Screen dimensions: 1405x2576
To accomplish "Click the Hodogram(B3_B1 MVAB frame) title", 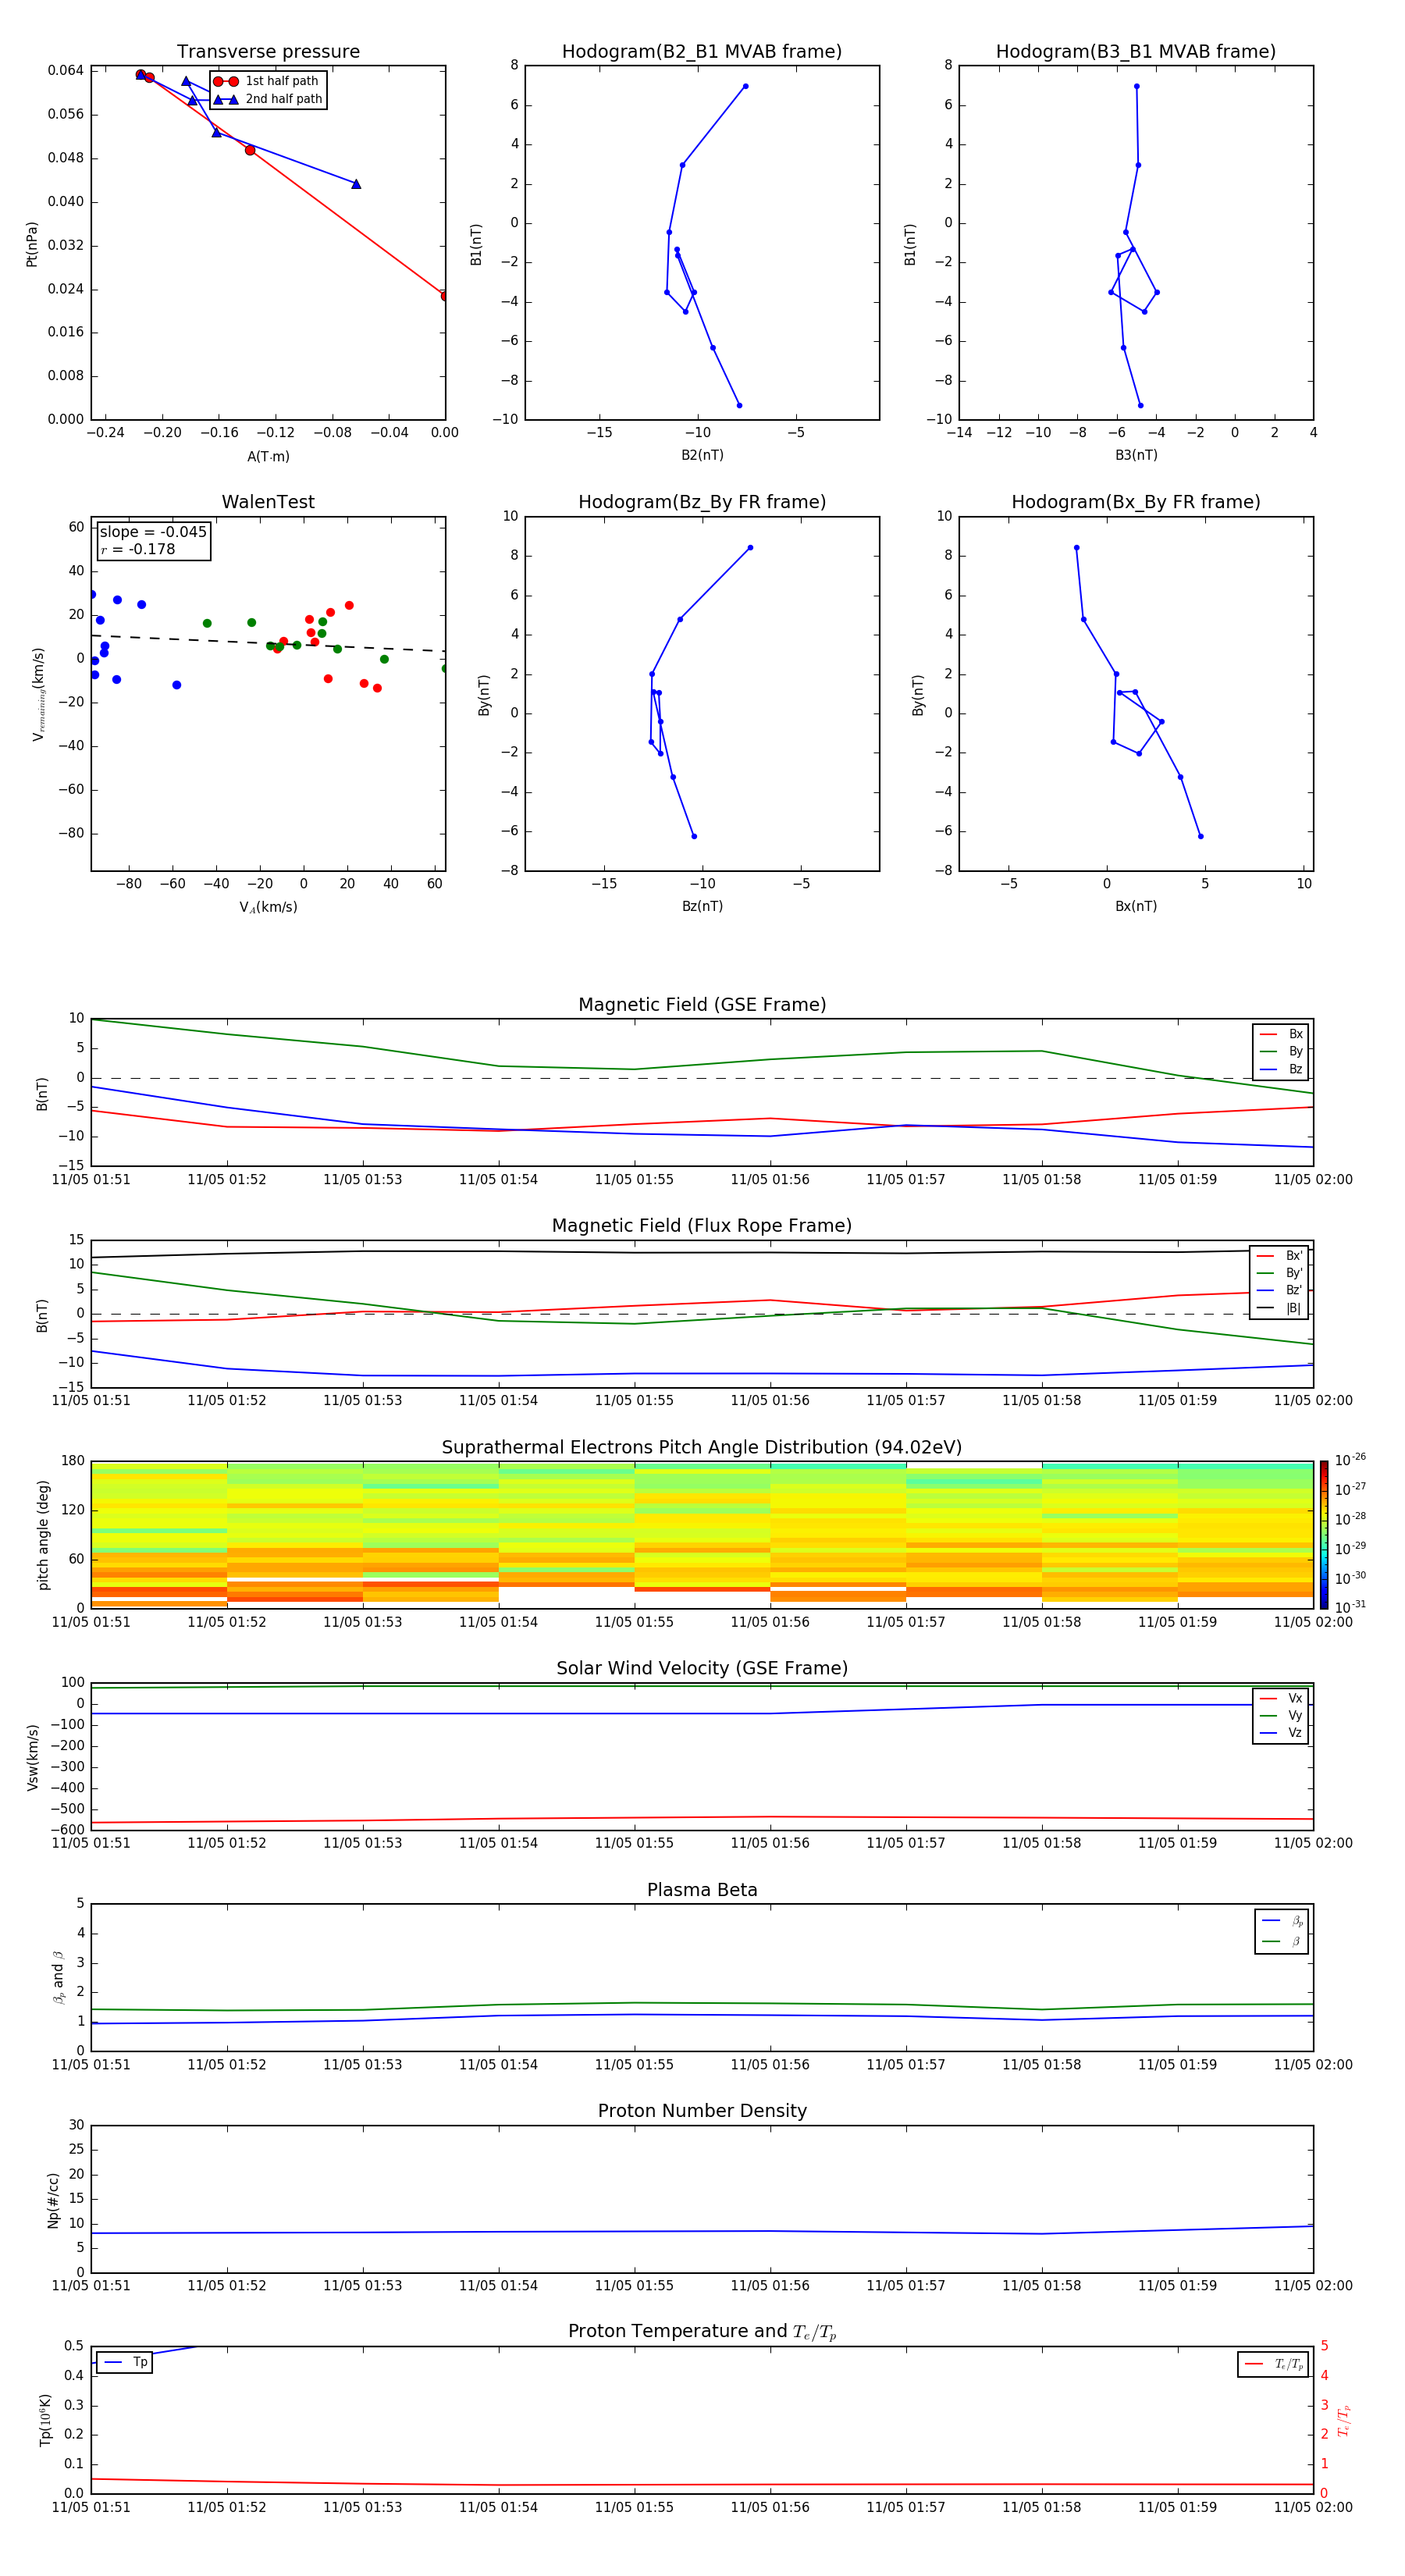I will click(x=1135, y=51).
